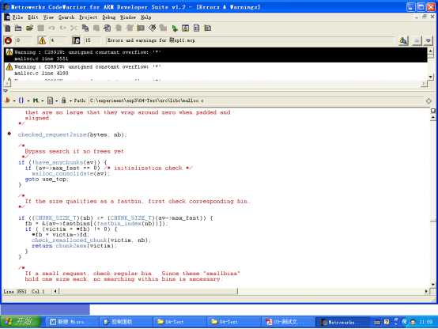The image size is (438, 329).
Task: Click the editor pane splitter box above scrollbar
Action: [433, 111]
